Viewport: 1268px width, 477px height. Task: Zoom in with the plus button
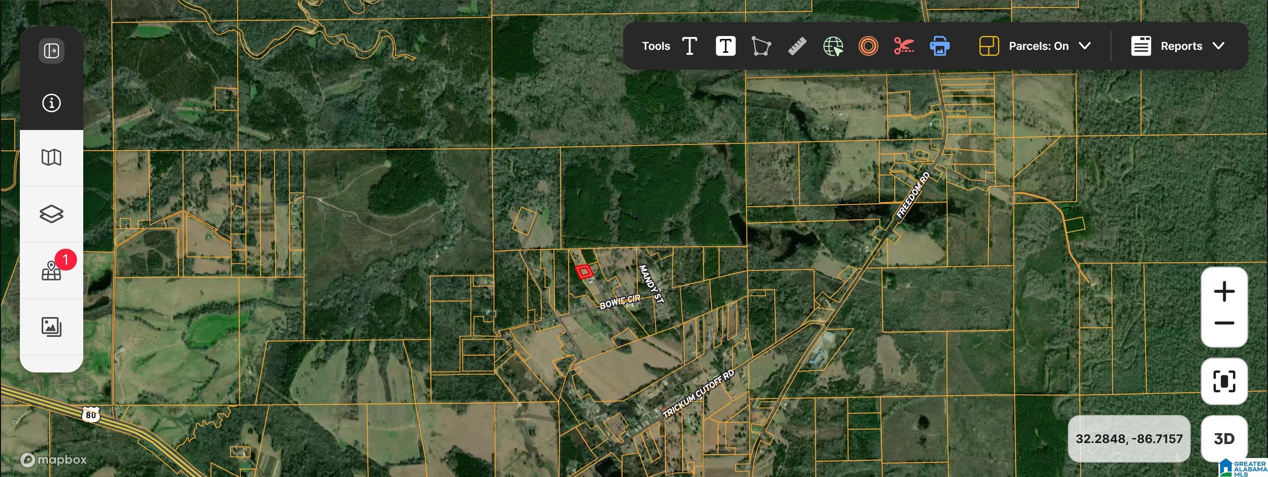pyautogui.click(x=1224, y=291)
